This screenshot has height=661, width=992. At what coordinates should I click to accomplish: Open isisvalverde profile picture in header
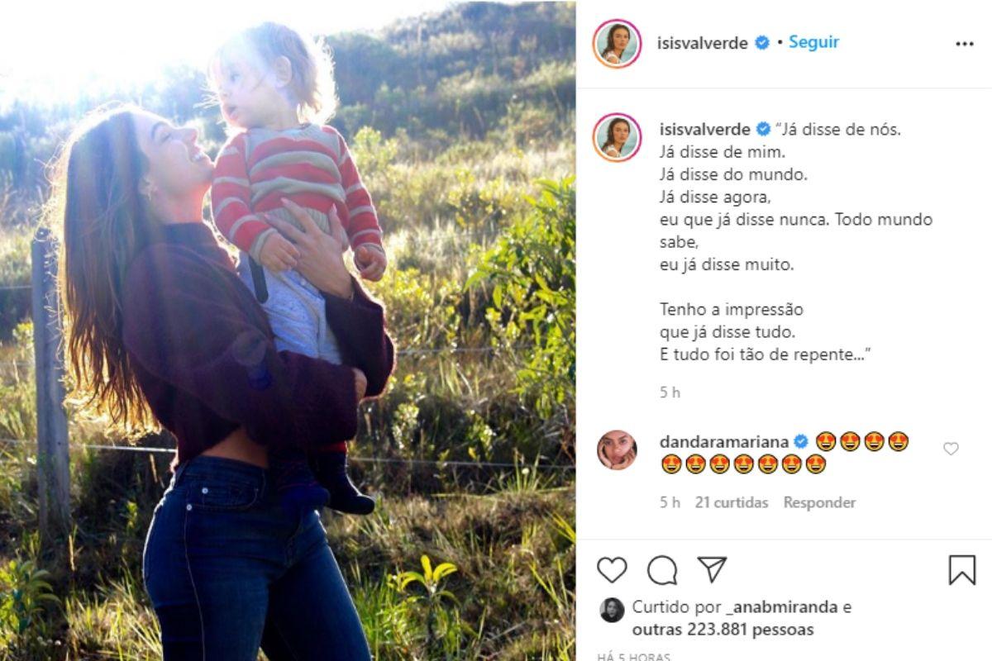tap(617, 44)
